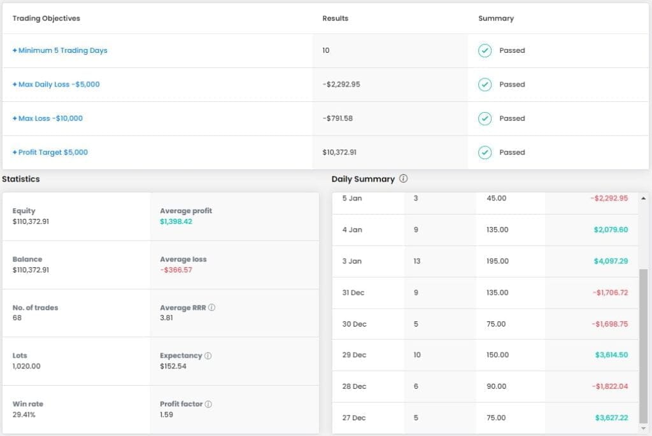Click the Average RRR info icon

[212, 307]
